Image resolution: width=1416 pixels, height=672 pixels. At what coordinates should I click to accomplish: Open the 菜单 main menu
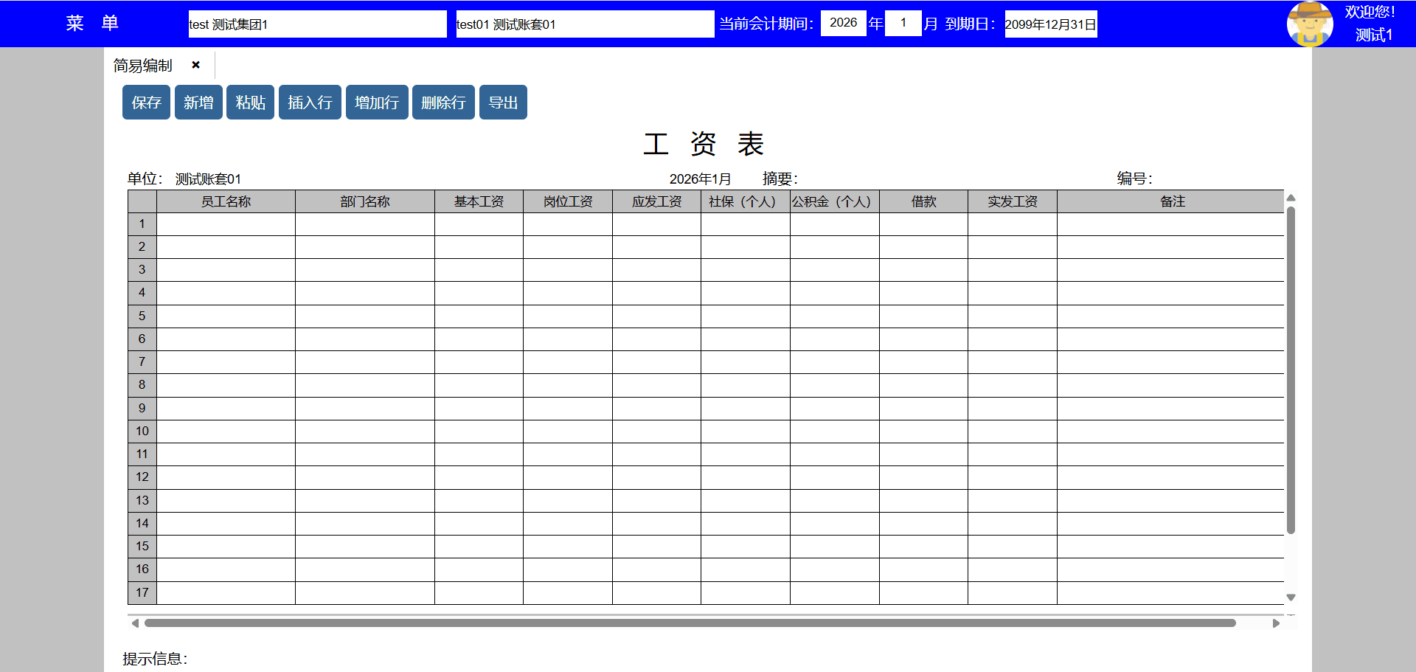coord(92,24)
